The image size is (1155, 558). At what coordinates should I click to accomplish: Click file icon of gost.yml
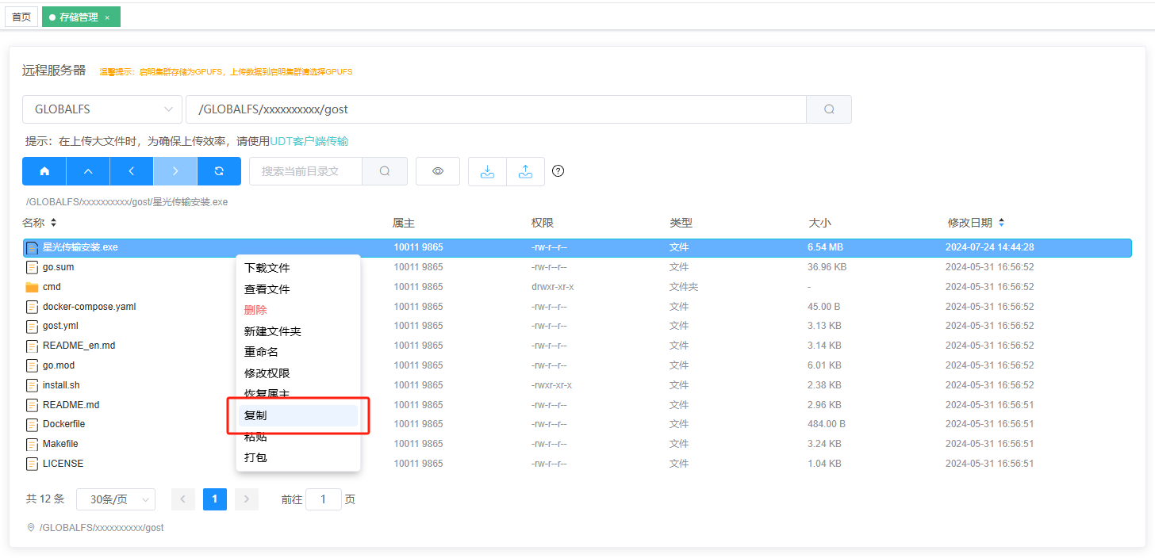point(32,326)
